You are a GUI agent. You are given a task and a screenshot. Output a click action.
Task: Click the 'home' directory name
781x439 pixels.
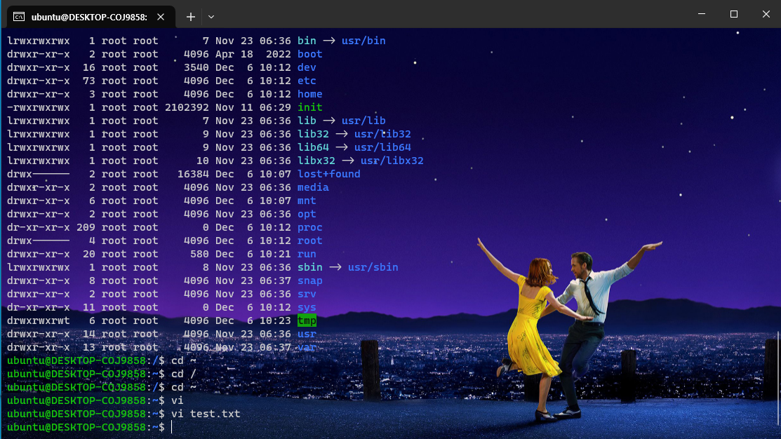[310, 94]
